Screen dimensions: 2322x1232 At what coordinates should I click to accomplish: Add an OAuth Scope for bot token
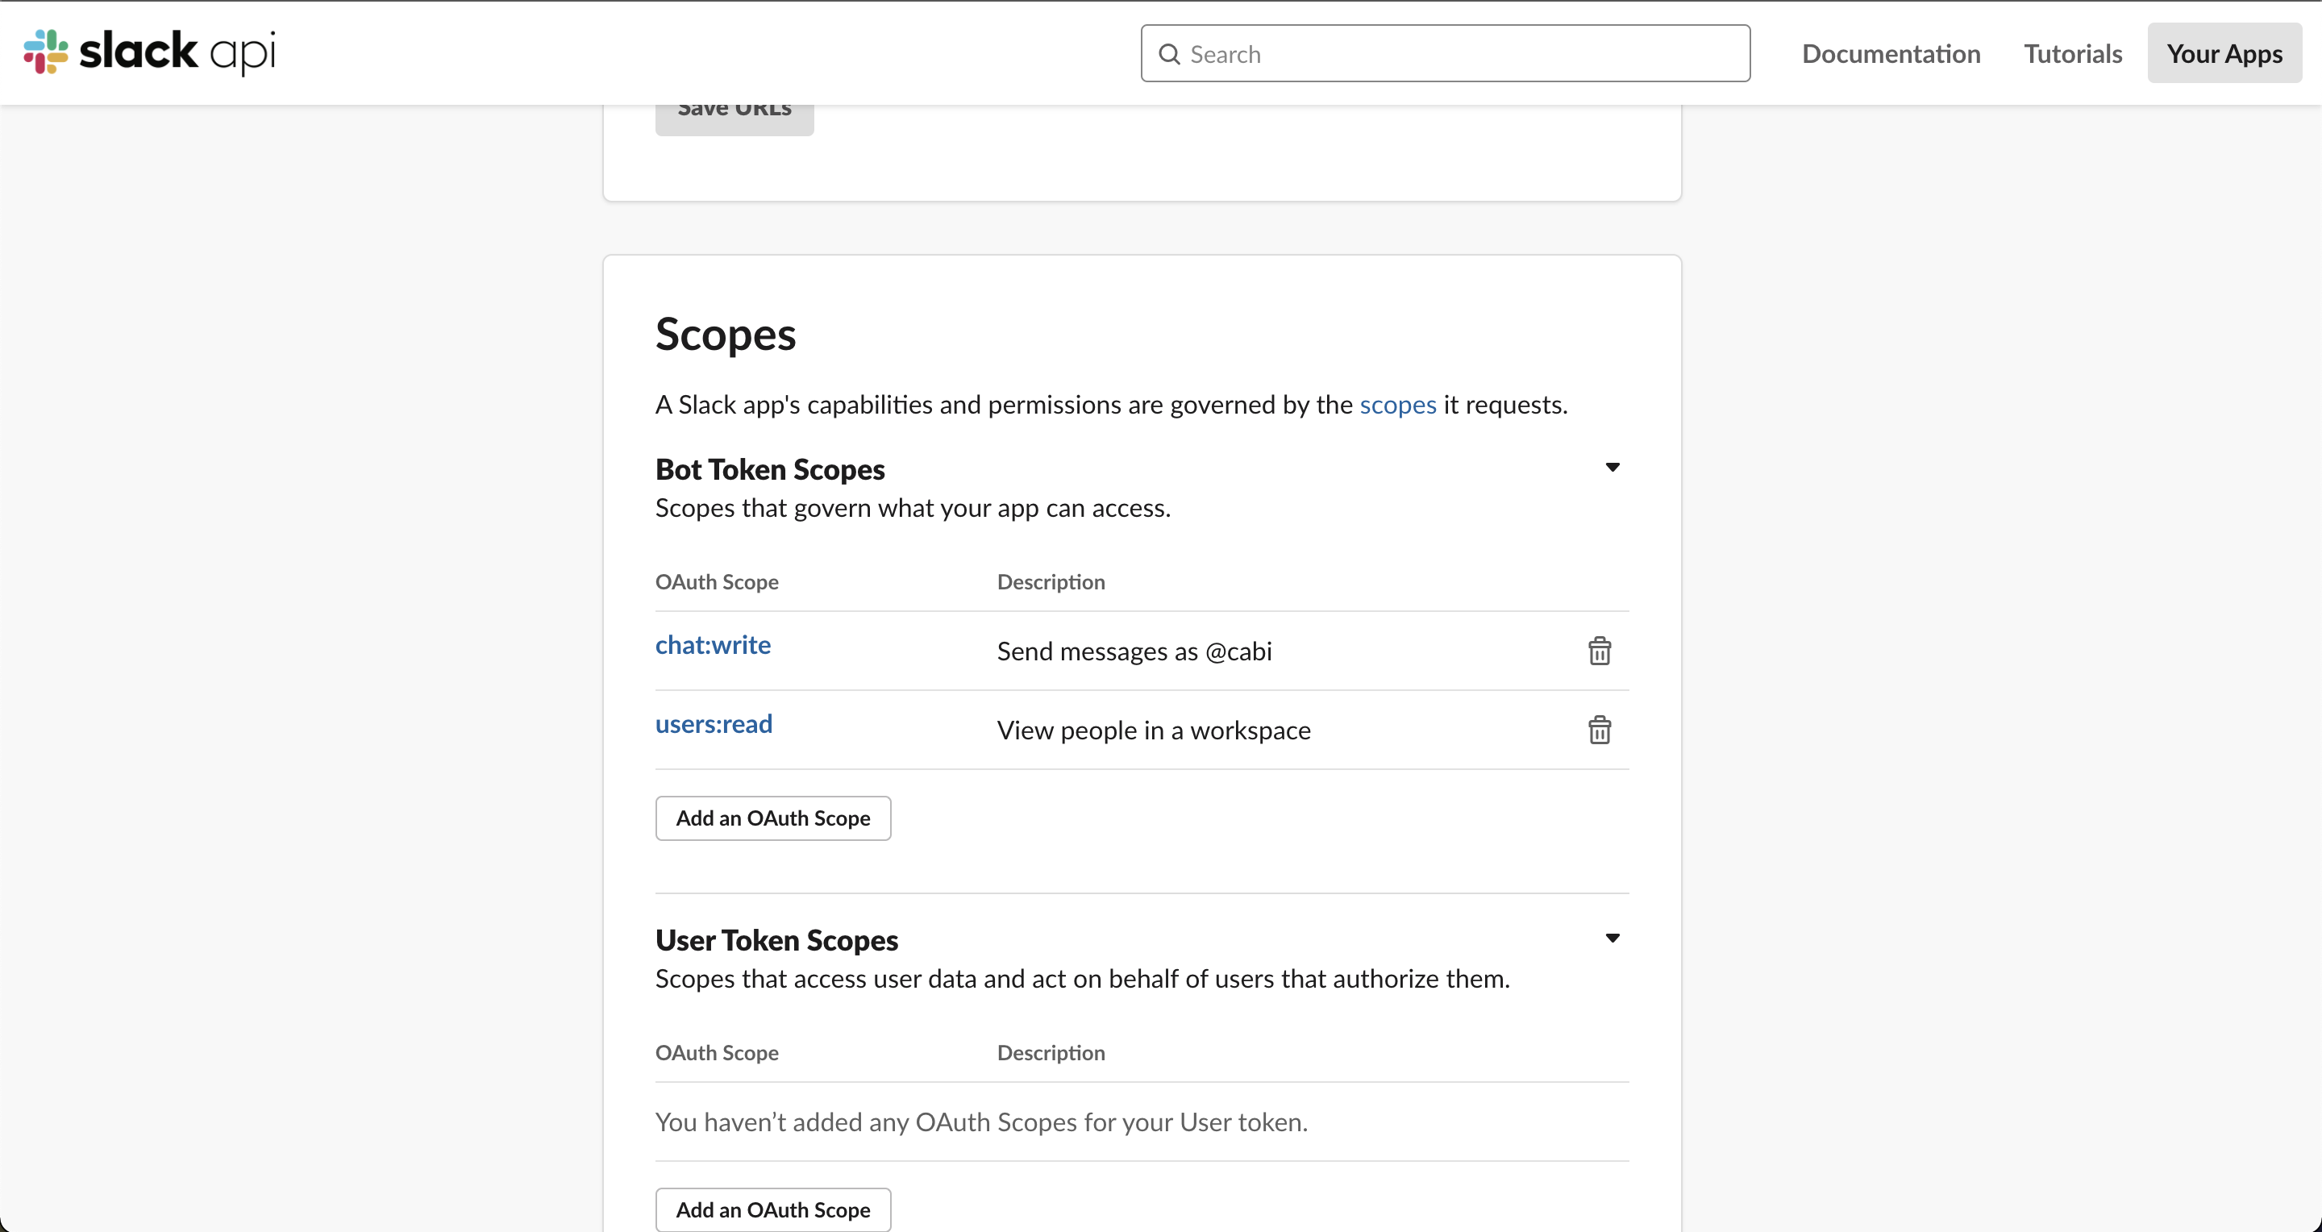(772, 818)
